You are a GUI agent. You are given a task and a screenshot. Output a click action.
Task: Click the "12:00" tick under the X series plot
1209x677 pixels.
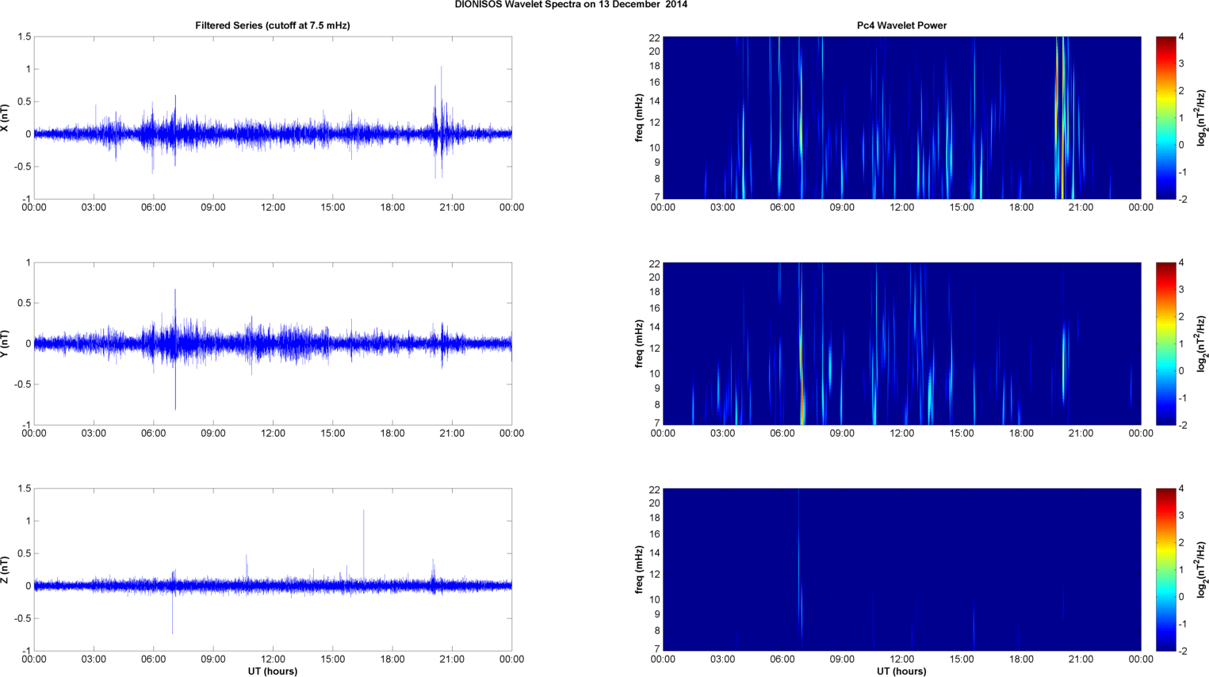click(x=273, y=208)
